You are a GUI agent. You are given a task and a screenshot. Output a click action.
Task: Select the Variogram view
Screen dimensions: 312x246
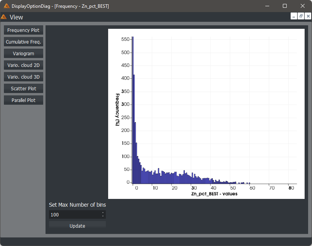pyautogui.click(x=23, y=53)
